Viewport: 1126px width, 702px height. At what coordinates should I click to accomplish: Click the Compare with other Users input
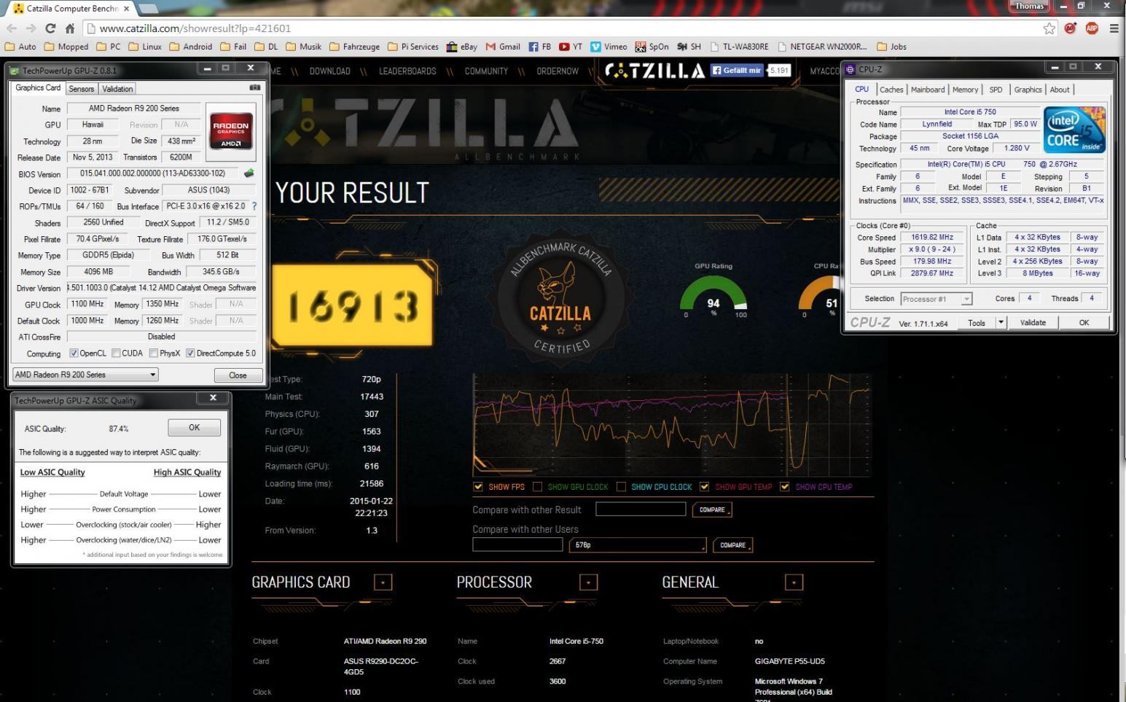click(517, 545)
